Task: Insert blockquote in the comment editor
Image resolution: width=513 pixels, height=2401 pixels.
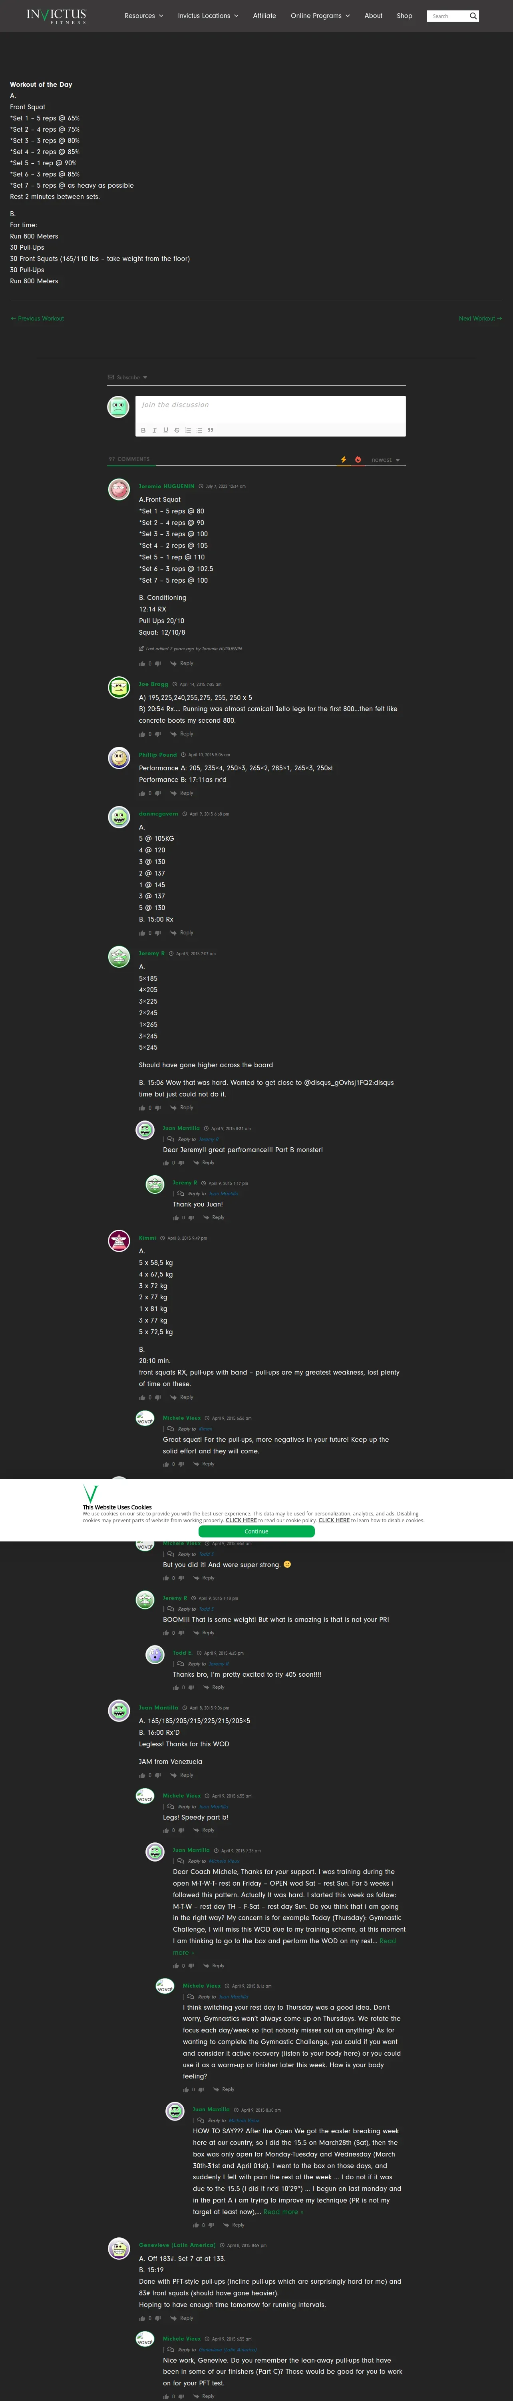Action: coord(211,430)
